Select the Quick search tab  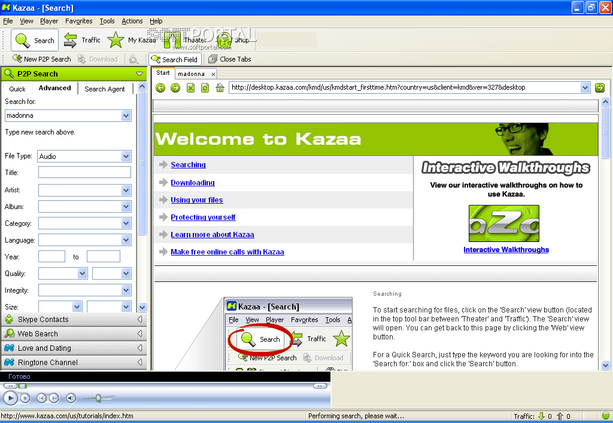(17, 89)
